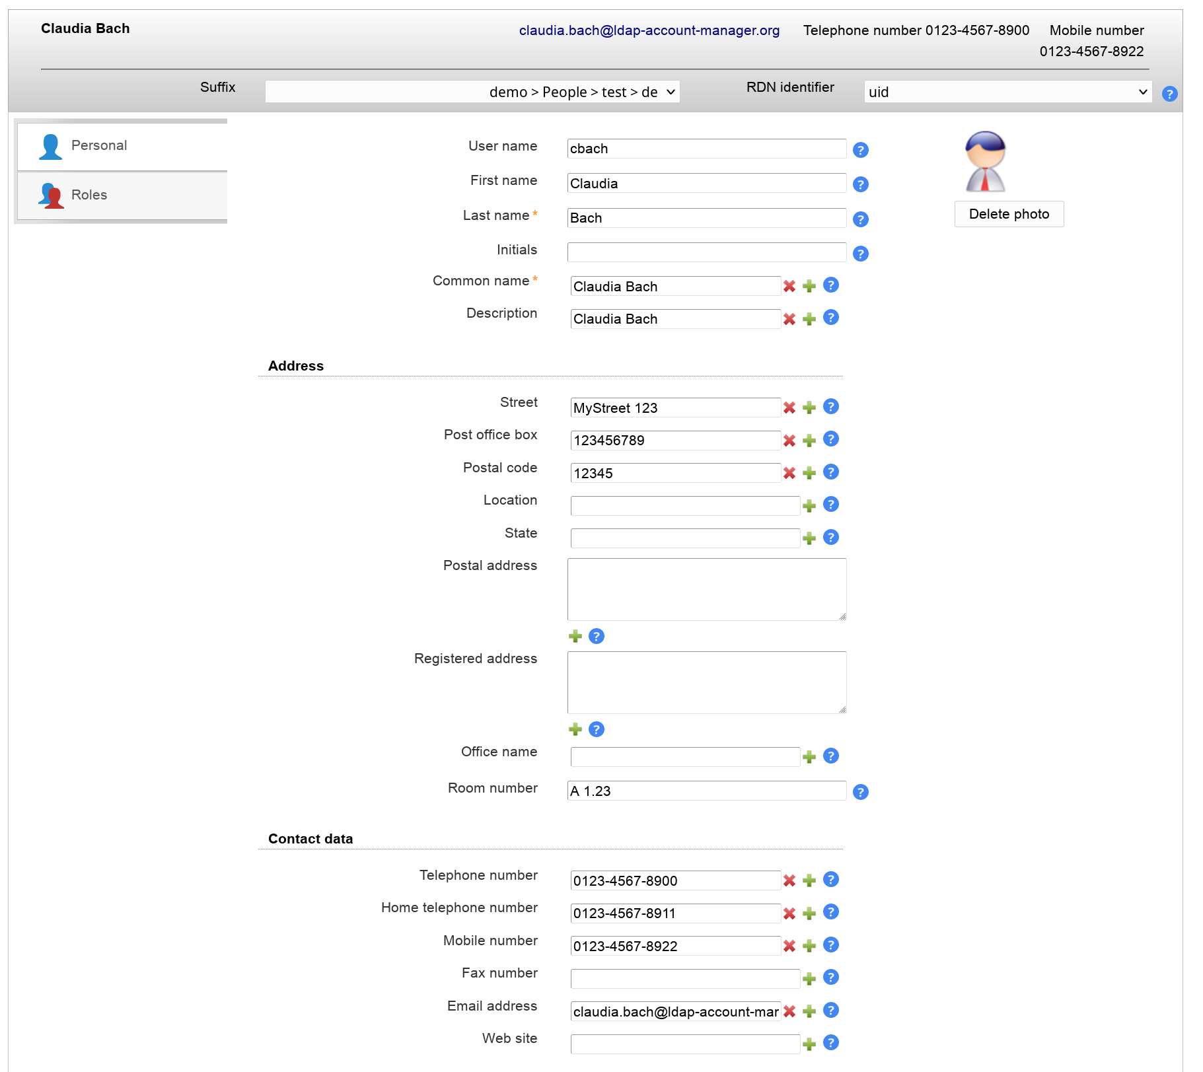
Task: Click the Delete photo button
Action: coord(1008,214)
